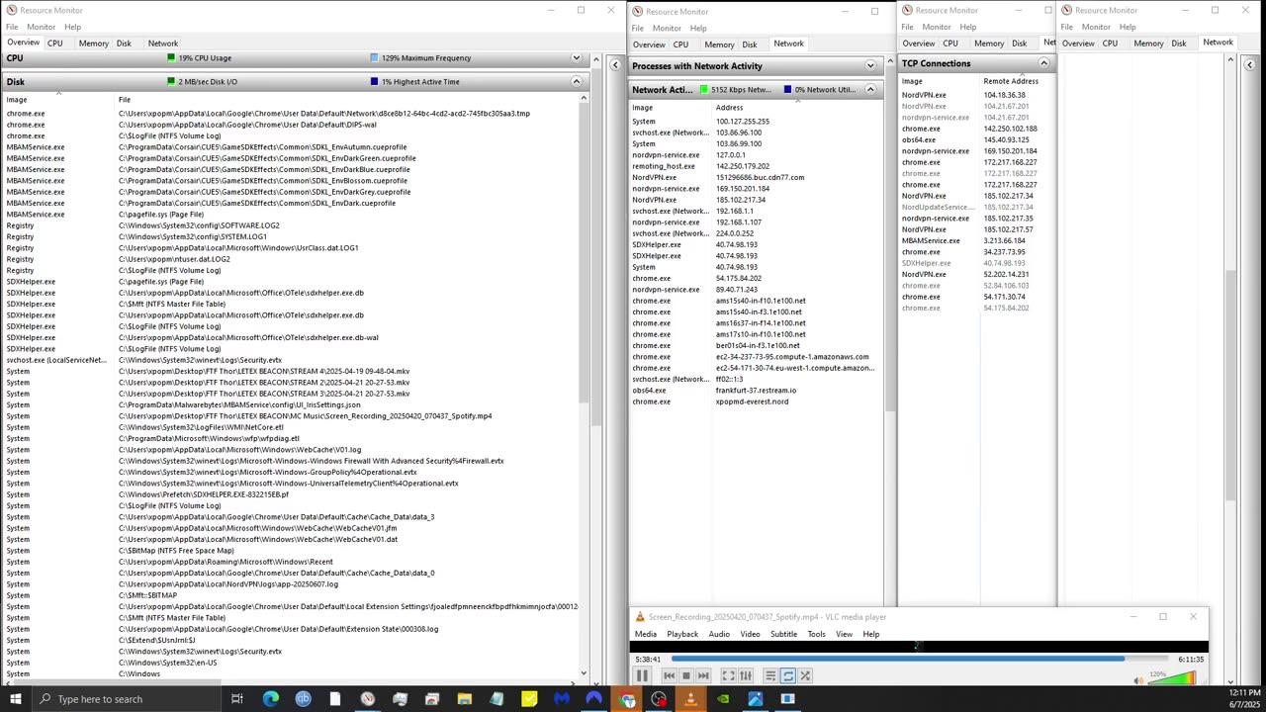Open Help menu in second Resource Monitor
The image size is (1266, 712).
pyautogui.click(x=698, y=28)
